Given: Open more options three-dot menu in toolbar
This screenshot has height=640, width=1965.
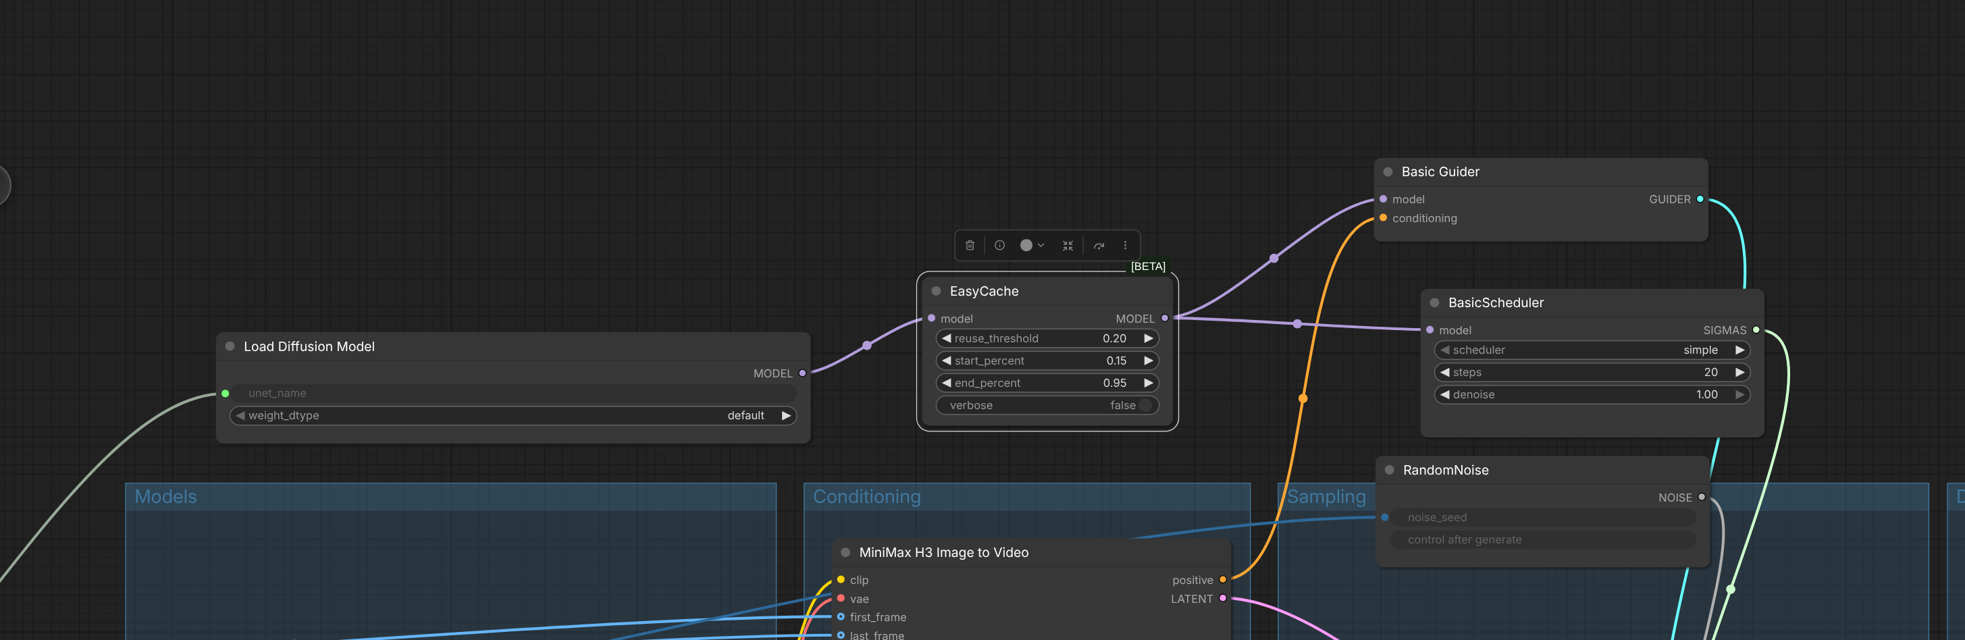Looking at the screenshot, I should point(1125,246).
